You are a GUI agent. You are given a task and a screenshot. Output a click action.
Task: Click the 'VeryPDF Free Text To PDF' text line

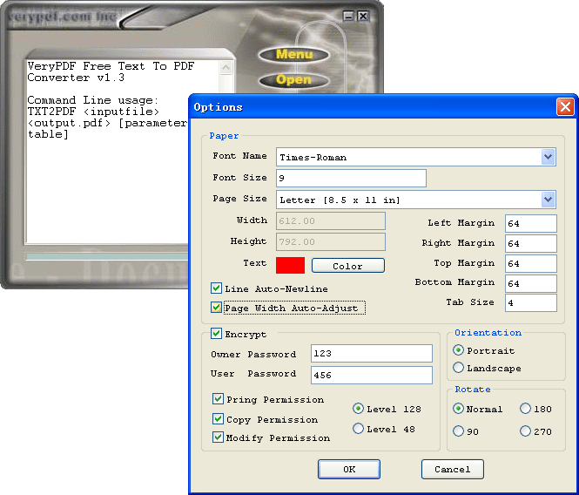pyautogui.click(x=111, y=66)
